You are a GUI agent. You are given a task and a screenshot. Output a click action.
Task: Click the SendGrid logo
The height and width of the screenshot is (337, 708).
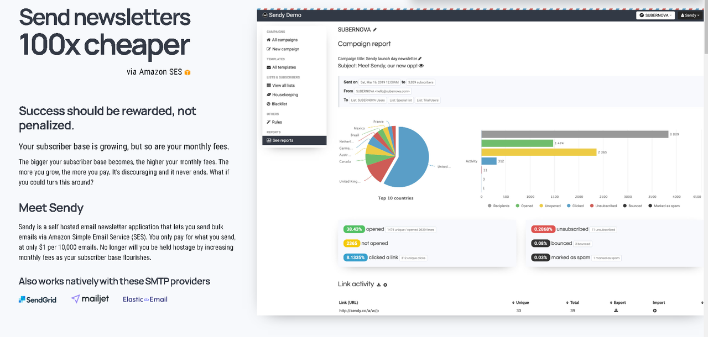click(x=38, y=299)
